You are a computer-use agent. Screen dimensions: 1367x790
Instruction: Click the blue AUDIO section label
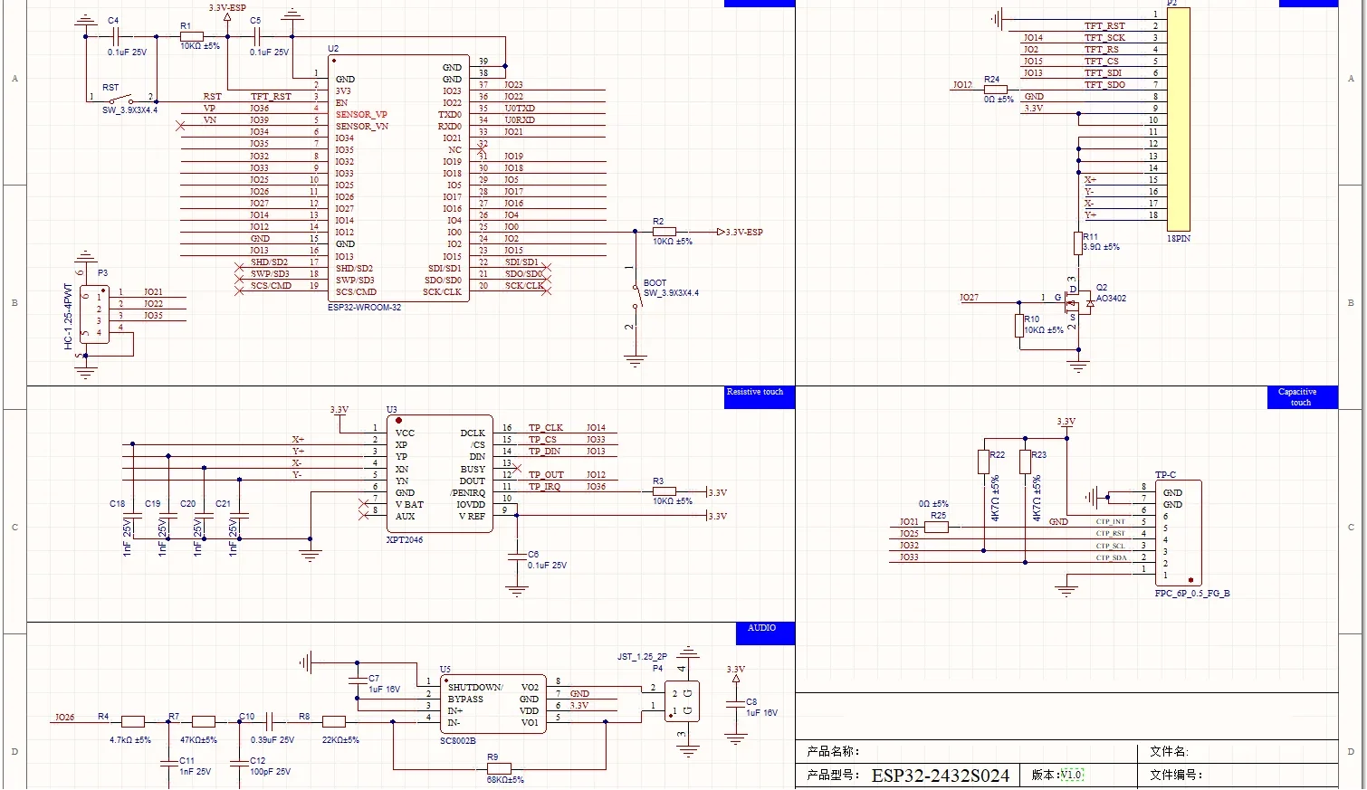761,633
